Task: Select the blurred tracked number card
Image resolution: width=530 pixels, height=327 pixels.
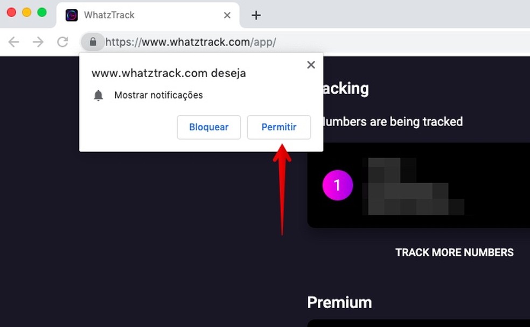Action: [419, 185]
